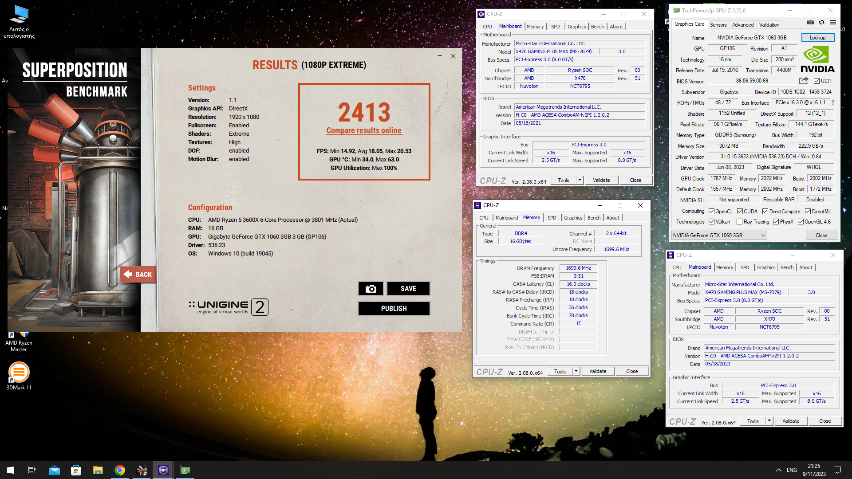The image size is (852, 479).
Task: Open Windows Start menu
Action: (11, 470)
